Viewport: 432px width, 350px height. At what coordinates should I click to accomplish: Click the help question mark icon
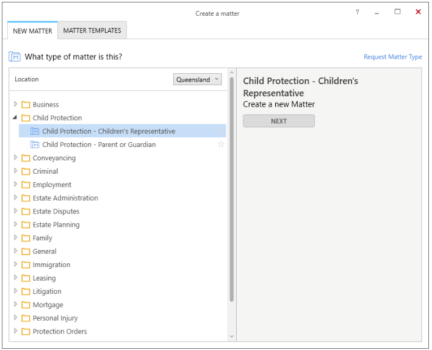(357, 12)
